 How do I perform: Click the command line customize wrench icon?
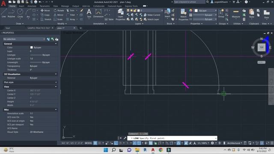(125, 138)
